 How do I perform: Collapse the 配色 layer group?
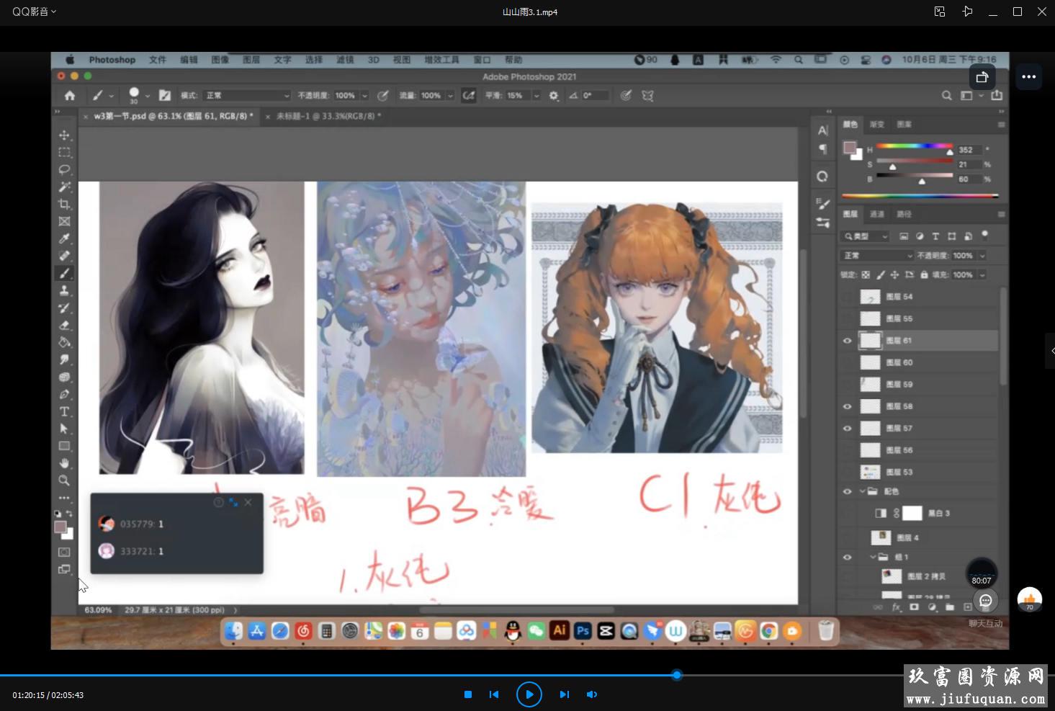(862, 492)
